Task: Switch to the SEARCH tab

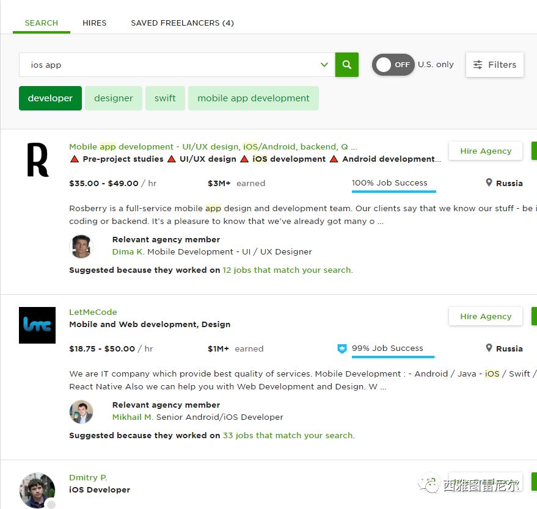Action: click(x=42, y=23)
